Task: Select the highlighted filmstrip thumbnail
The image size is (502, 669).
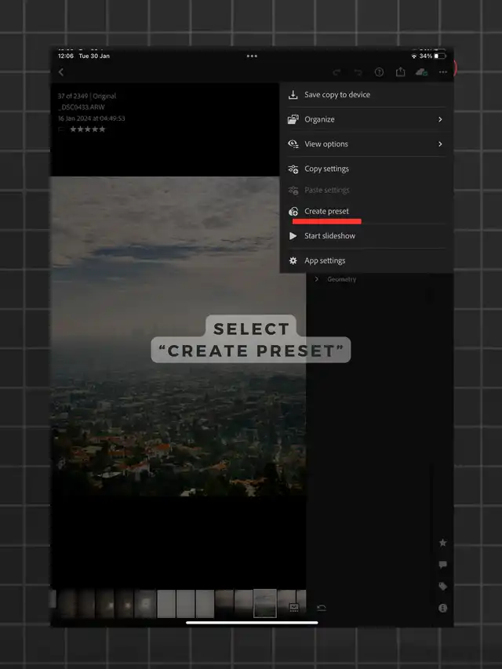Action: click(264, 603)
